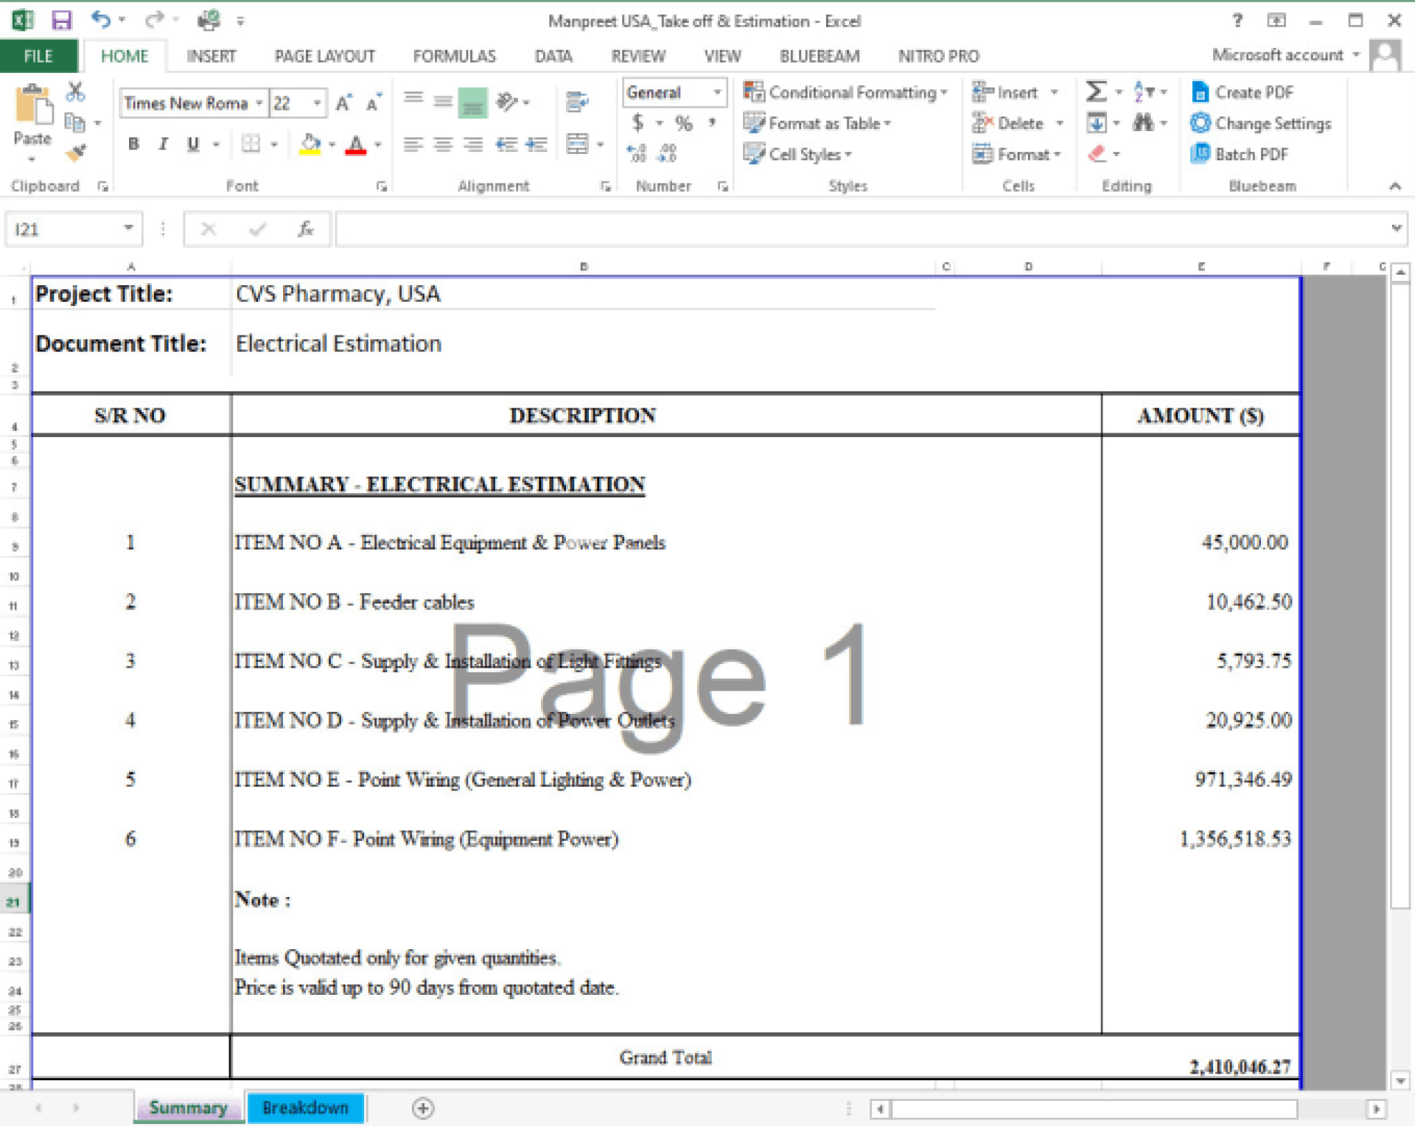
Task: Open the FORMULAS ribbon tab
Action: click(454, 56)
